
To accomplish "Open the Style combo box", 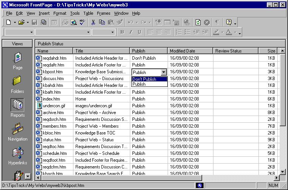I will pyautogui.click(x=19, y=32).
